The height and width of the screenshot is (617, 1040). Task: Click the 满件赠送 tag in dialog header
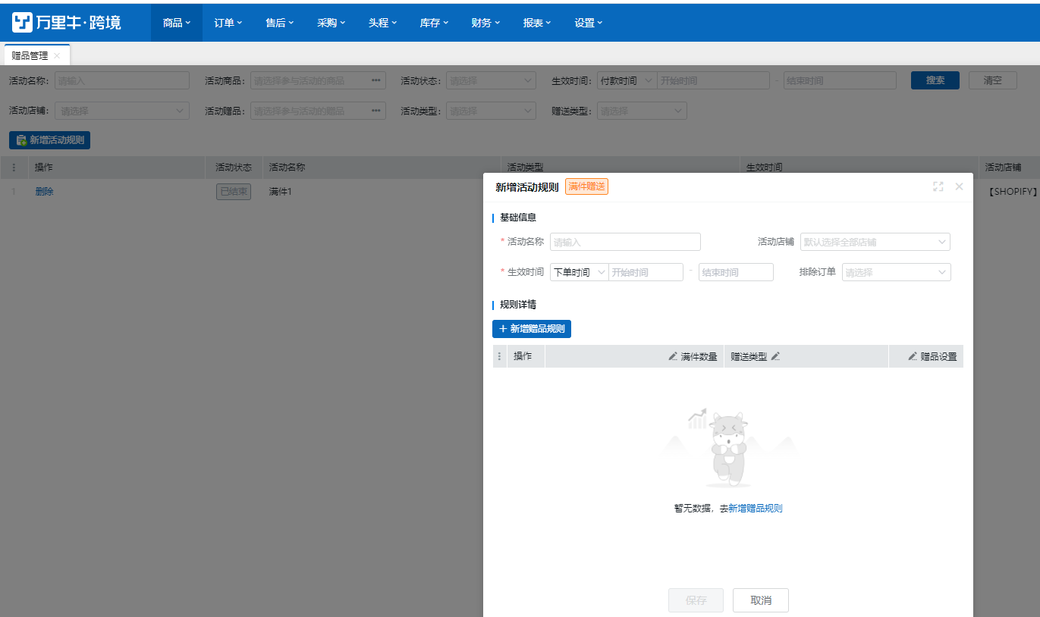[586, 186]
